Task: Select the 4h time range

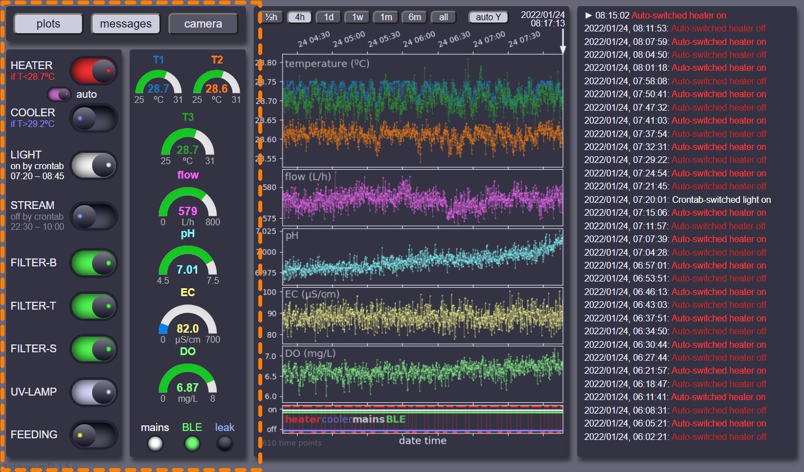Action: pos(300,17)
